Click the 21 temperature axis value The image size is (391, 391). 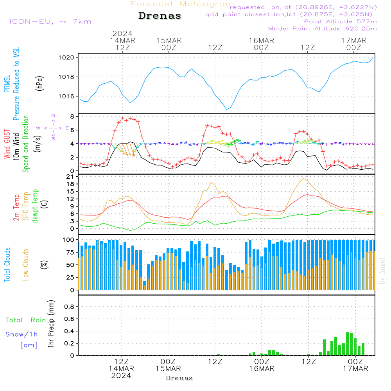(70, 177)
